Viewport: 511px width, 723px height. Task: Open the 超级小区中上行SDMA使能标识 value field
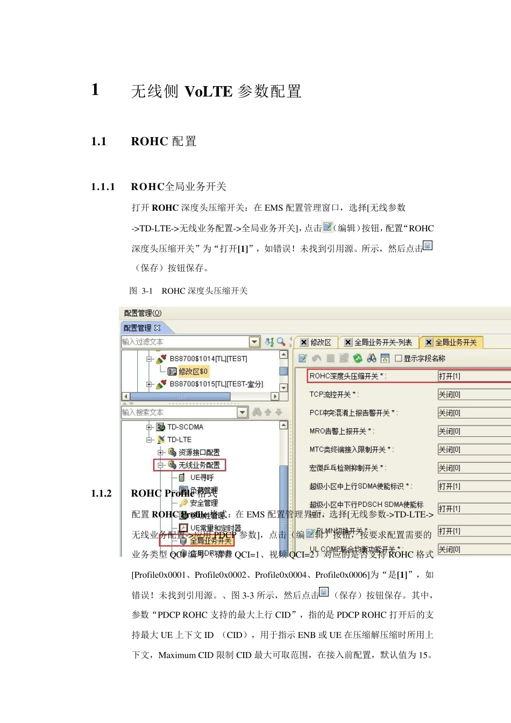pos(474,486)
